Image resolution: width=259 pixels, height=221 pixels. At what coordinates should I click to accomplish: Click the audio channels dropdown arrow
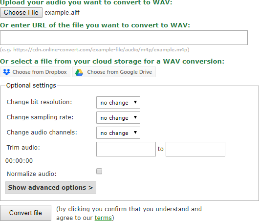(x=135, y=132)
